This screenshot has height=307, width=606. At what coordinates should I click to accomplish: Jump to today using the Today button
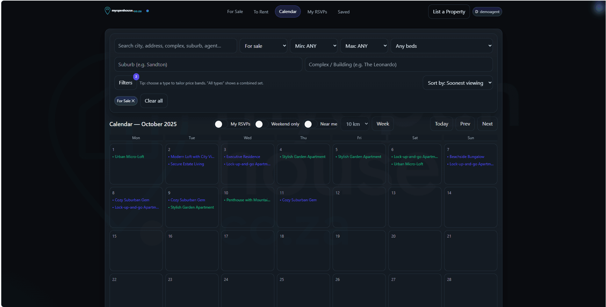click(441, 124)
